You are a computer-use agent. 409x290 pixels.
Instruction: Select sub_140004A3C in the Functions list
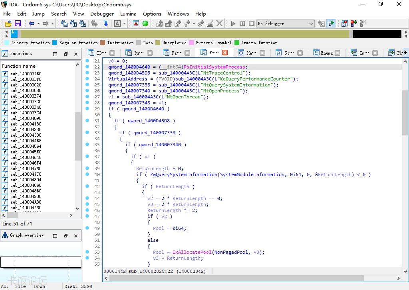click(26, 202)
